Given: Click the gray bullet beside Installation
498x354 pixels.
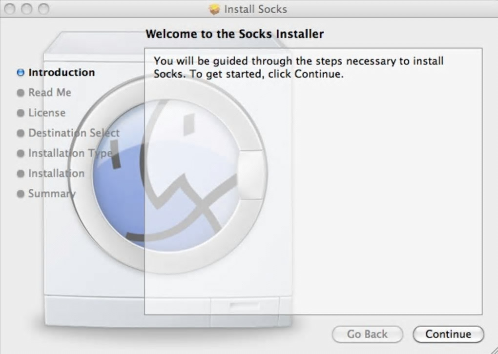Looking at the screenshot, I should [x=21, y=174].
